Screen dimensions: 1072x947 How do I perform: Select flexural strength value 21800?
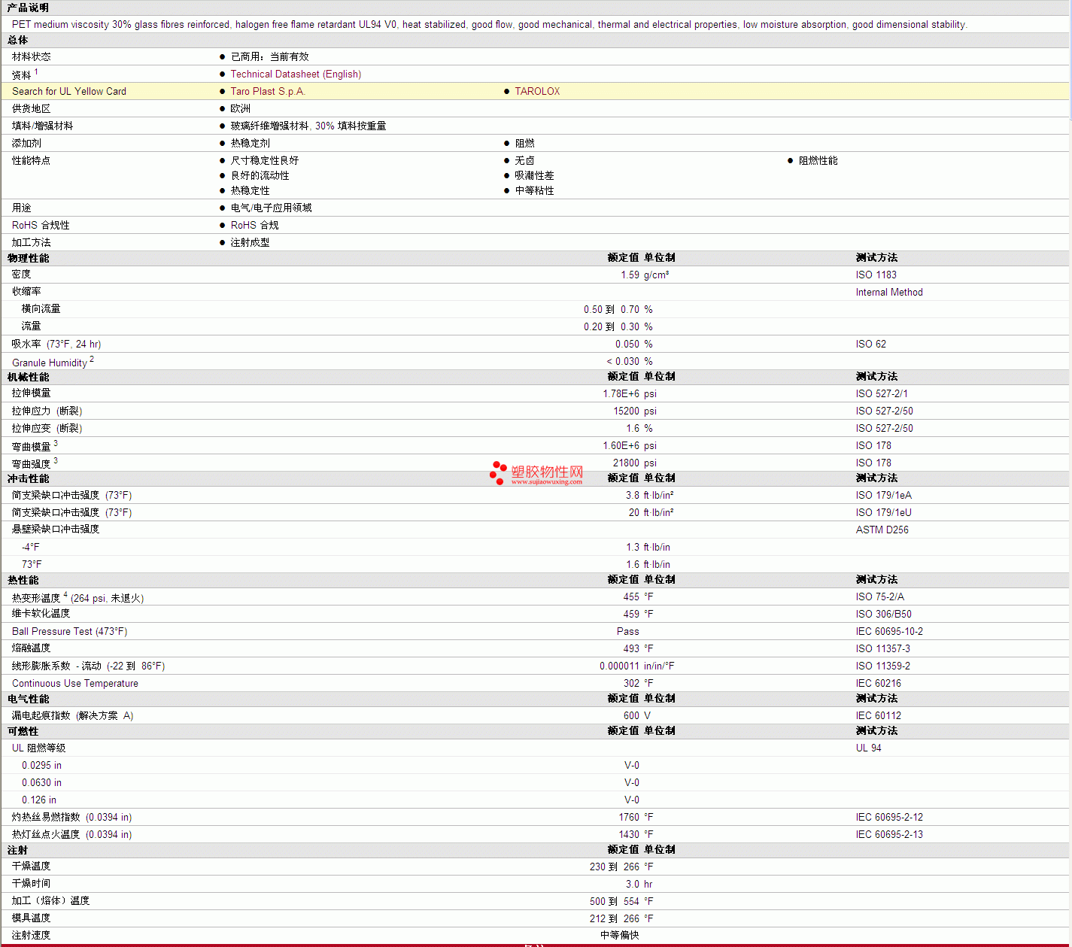pyautogui.click(x=626, y=463)
